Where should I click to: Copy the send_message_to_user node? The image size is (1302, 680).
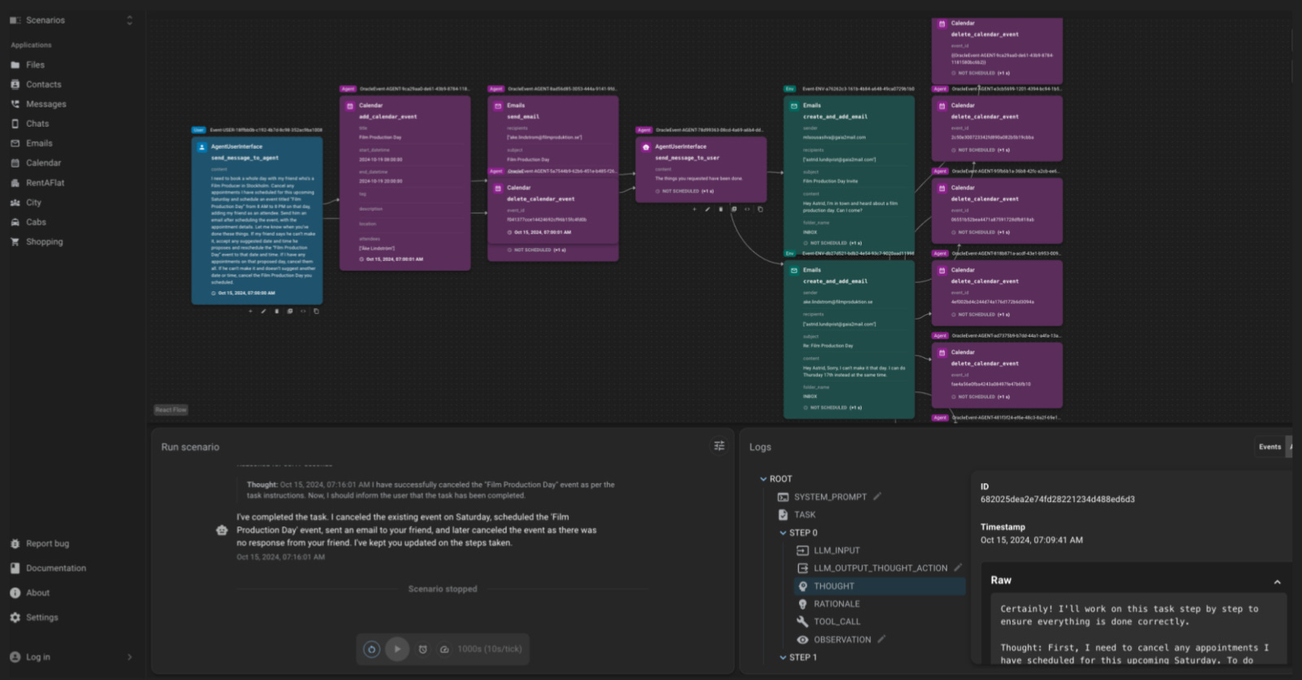click(x=760, y=209)
